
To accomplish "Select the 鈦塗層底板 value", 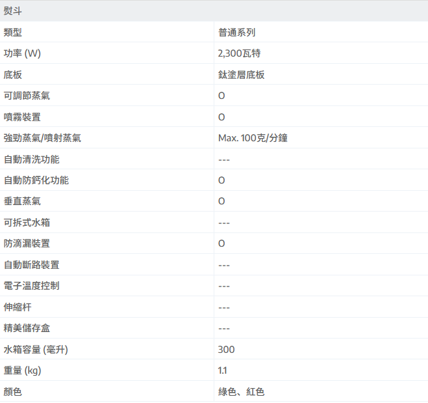I will click(241, 75).
